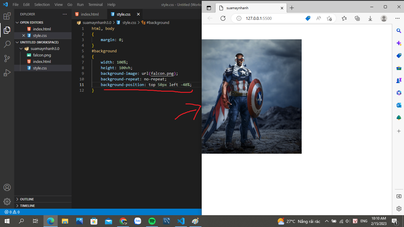
Task: Expand the Timeline section
Action: (x=43, y=206)
